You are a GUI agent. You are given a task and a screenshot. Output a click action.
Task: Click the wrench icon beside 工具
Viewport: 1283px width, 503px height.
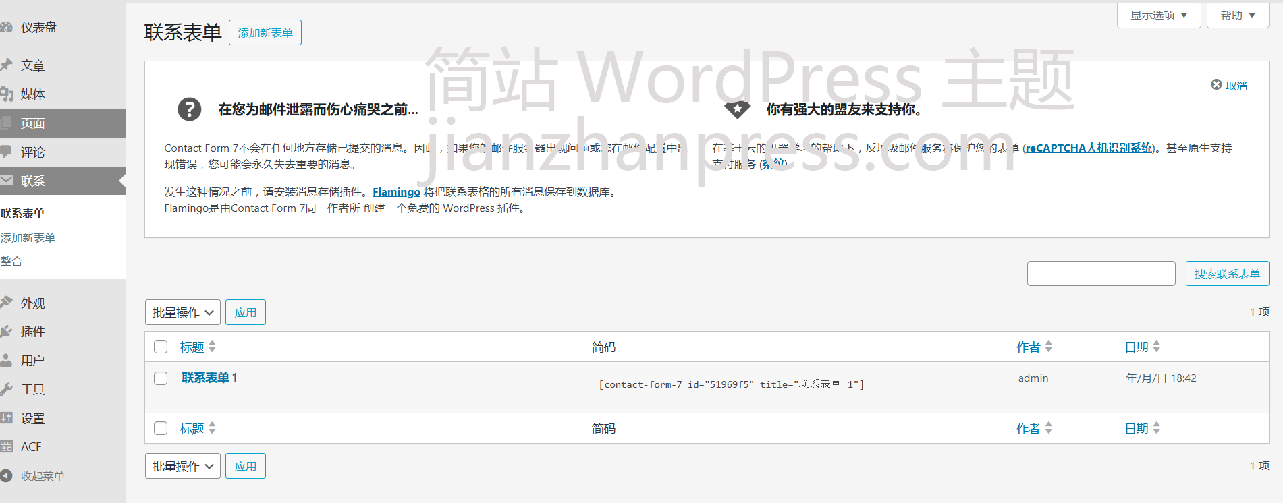coord(7,389)
